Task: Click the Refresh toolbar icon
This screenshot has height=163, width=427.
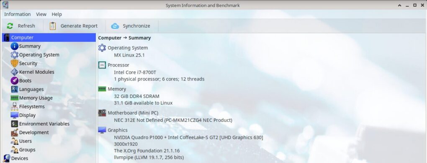Action: pyautogui.click(x=10, y=26)
